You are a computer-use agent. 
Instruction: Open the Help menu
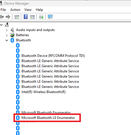coord(39,10)
